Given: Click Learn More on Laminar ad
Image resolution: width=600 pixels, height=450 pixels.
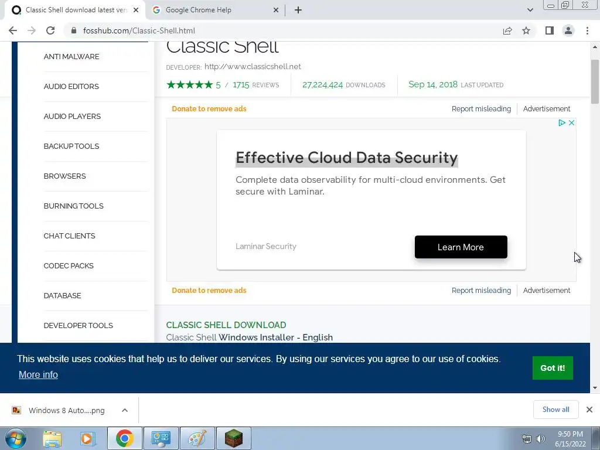Looking at the screenshot, I should tap(461, 247).
